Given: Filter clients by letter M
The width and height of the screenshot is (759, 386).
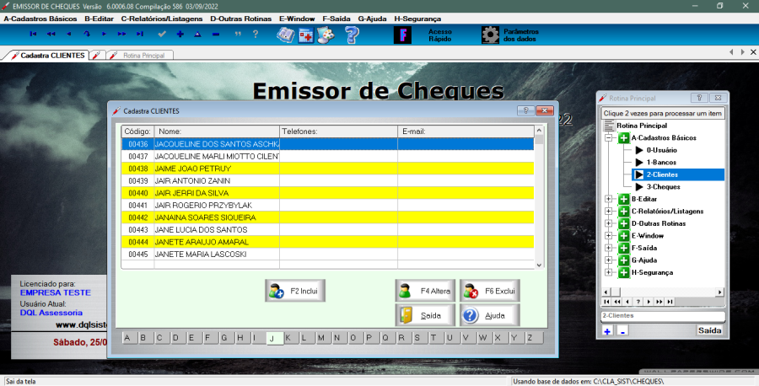Looking at the screenshot, I should [321, 338].
